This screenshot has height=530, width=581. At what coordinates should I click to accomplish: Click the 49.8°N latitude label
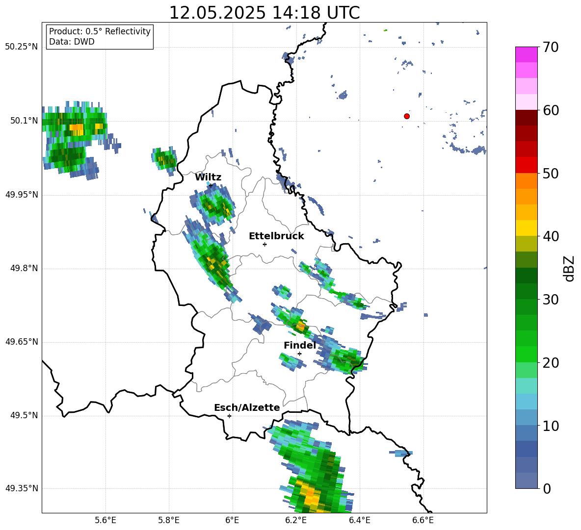tap(25, 268)
